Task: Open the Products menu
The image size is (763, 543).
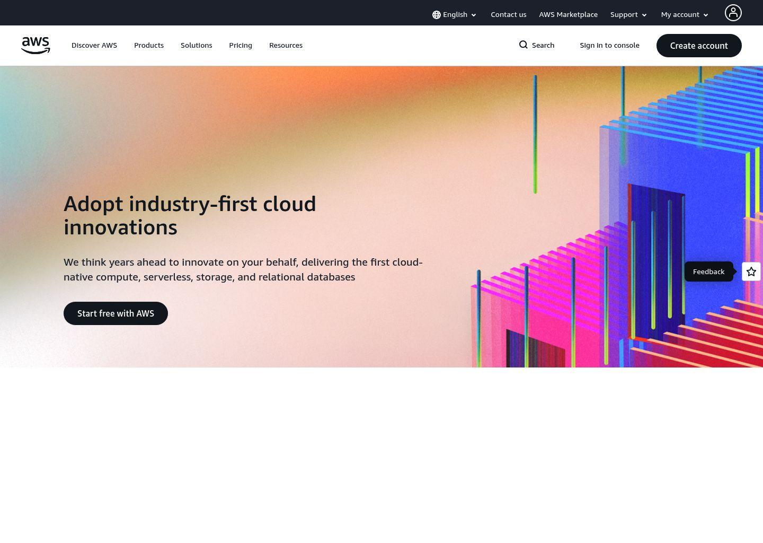Action: click(149, 46)
